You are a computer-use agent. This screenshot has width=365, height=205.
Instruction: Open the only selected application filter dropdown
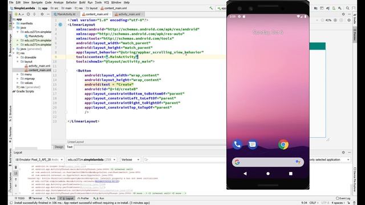(330, 159)
